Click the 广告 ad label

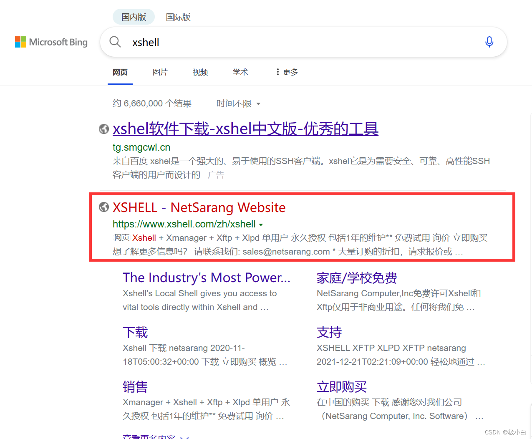pyautogui.click(x=216, y=175)
